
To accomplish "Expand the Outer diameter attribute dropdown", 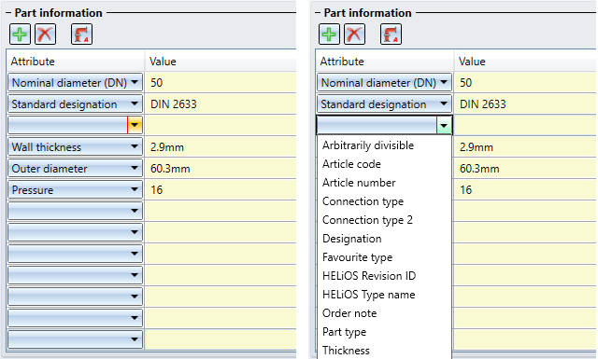I will [135, 168].
